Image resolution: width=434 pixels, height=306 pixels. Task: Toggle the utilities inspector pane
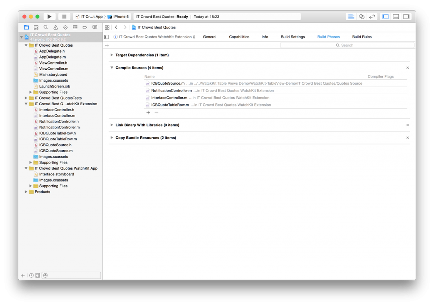click(407, 17)
